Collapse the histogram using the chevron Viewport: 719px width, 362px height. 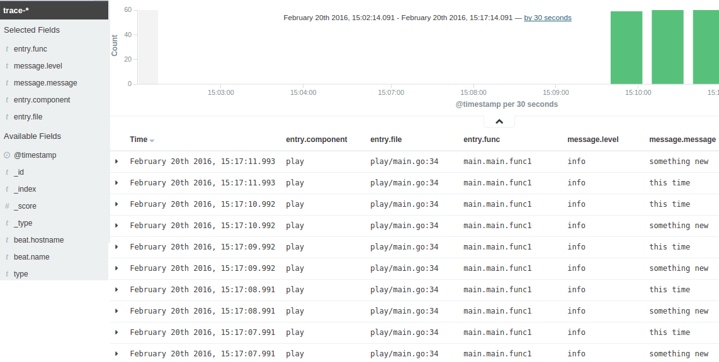(499, 120)
